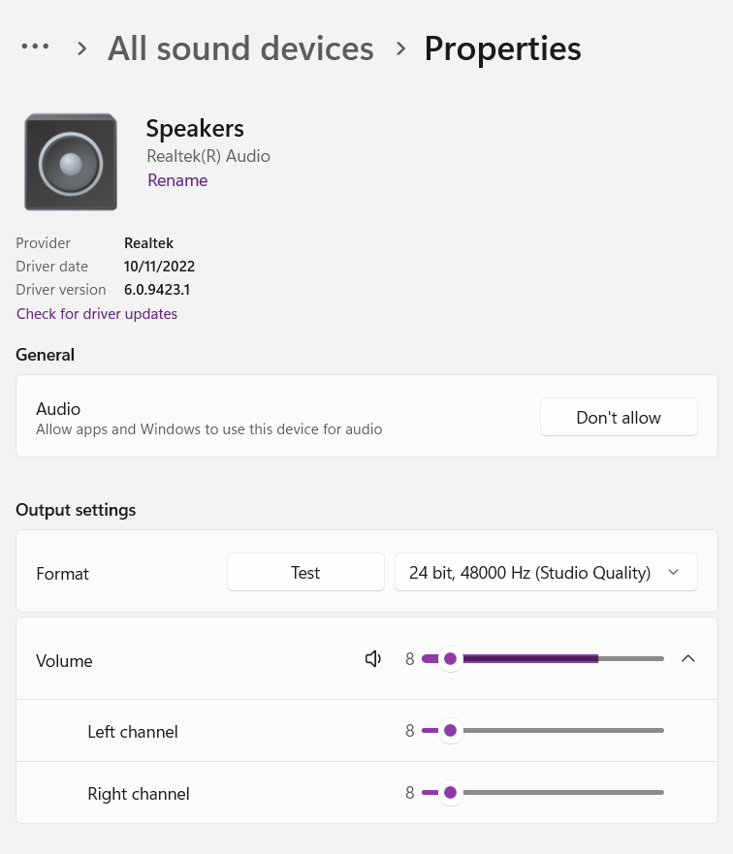This screenshot has height=854, width=733.
Task: Click the Left channel row label
Action: point(132,732)
